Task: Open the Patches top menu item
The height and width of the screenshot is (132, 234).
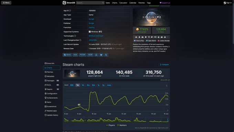Action: tap(141, 3)
